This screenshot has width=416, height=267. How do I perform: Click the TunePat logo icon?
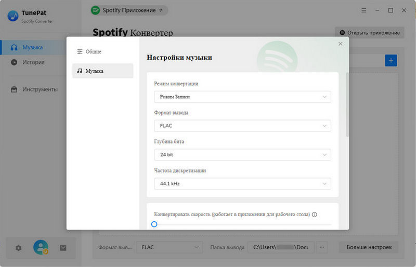(x=13, y=16)
